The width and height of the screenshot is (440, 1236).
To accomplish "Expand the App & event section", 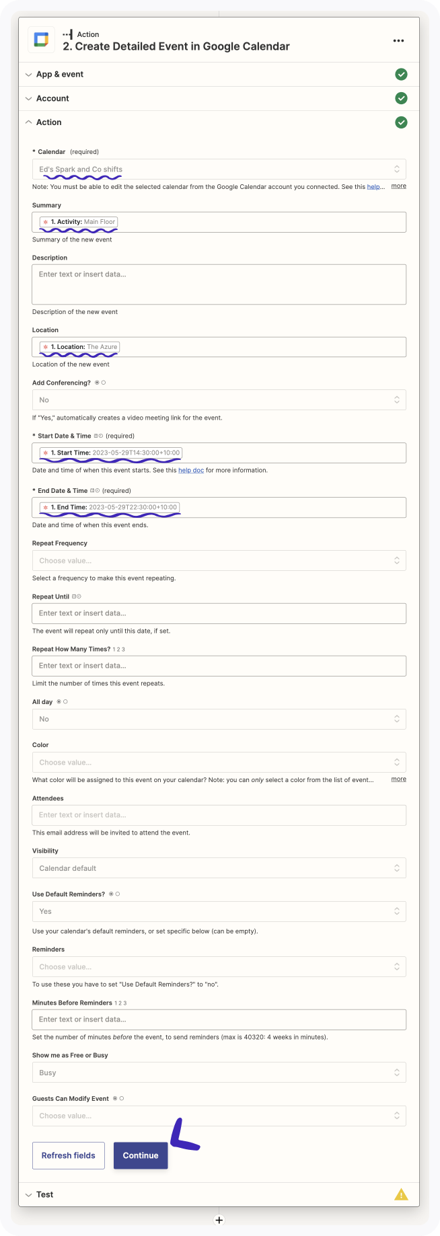I will click(219, 74).
